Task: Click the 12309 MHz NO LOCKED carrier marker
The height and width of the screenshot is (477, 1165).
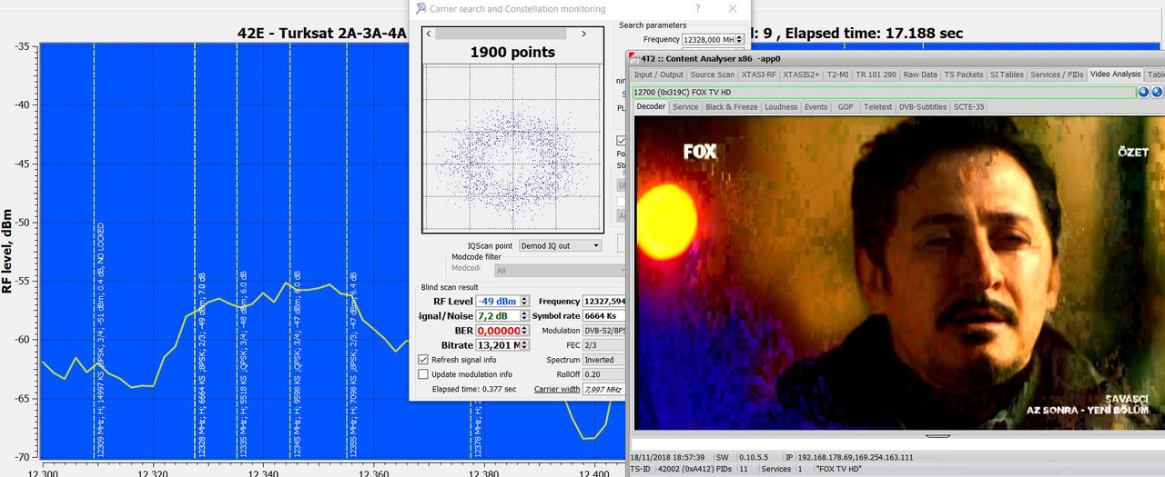Action: [94, 250]
